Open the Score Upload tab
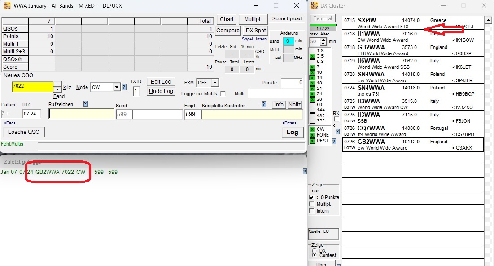The height and width of the screenshot is (266, 494). (287, 19)
